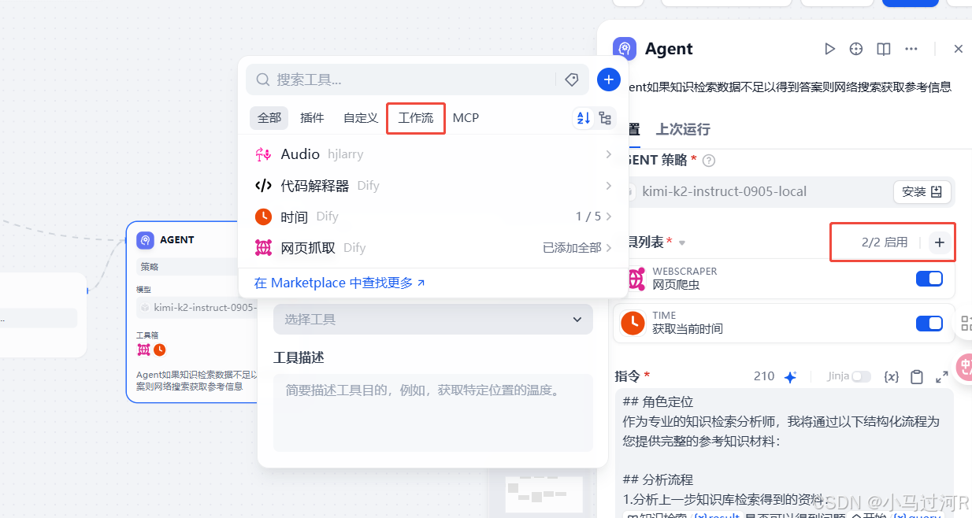Open 在 Marketplace 中查找更多 link
This screenshot has height=518, width=972.
[339, 283]
